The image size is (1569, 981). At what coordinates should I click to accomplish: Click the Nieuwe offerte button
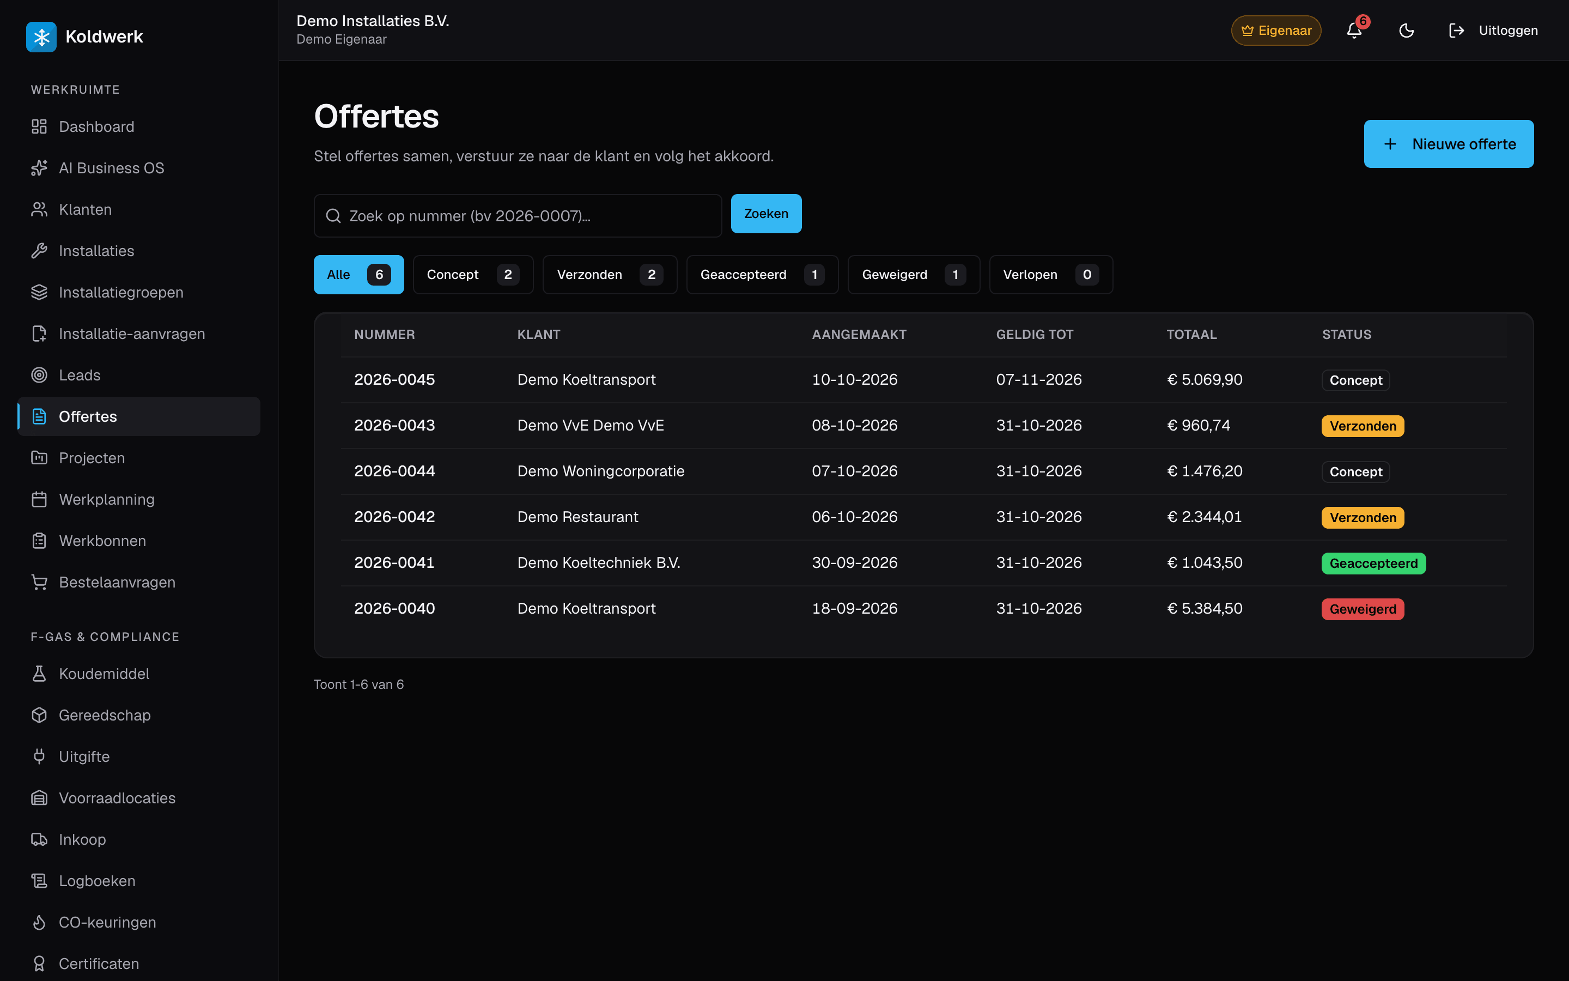pyautogui.click(x=1449, y=144)
